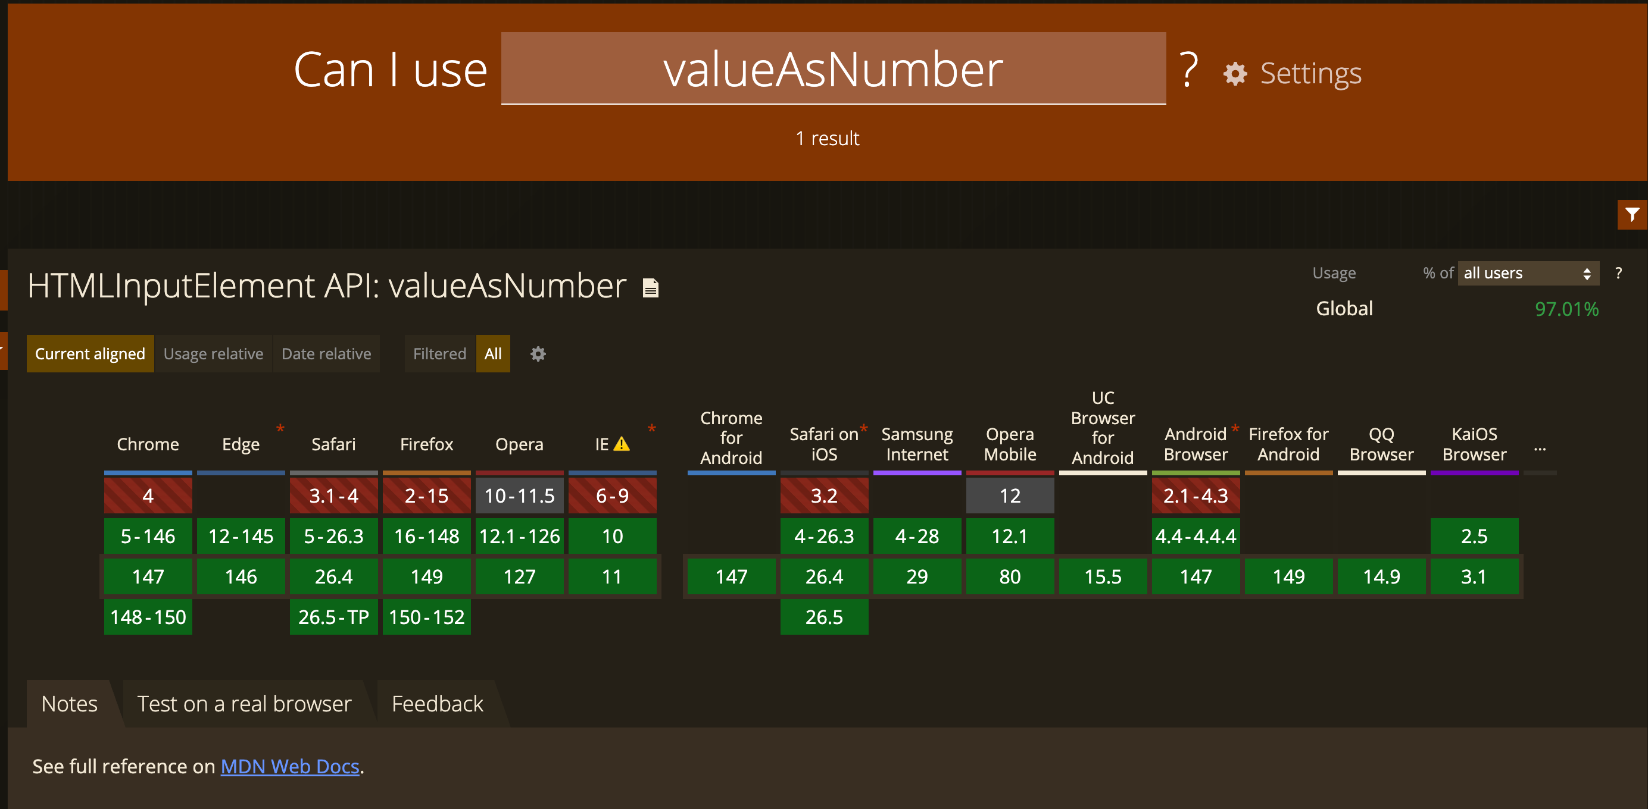Click the usage help question mark
This screenshot has width=1648, height=809.
[x=1618, y=274]
